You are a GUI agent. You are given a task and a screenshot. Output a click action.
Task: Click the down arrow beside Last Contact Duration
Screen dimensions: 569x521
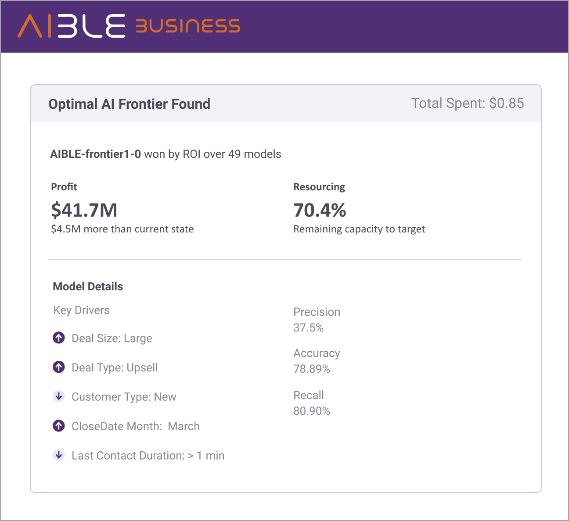(x=59, y=455)
